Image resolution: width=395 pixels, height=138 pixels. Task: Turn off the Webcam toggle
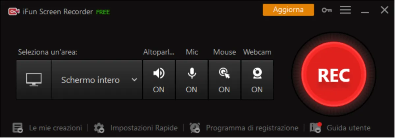(x=257, y=80)
